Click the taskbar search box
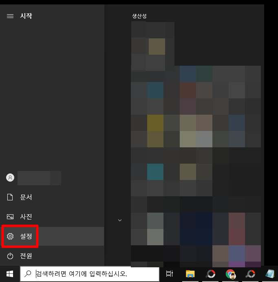278x282 pixels. click(x=90, y=274)
